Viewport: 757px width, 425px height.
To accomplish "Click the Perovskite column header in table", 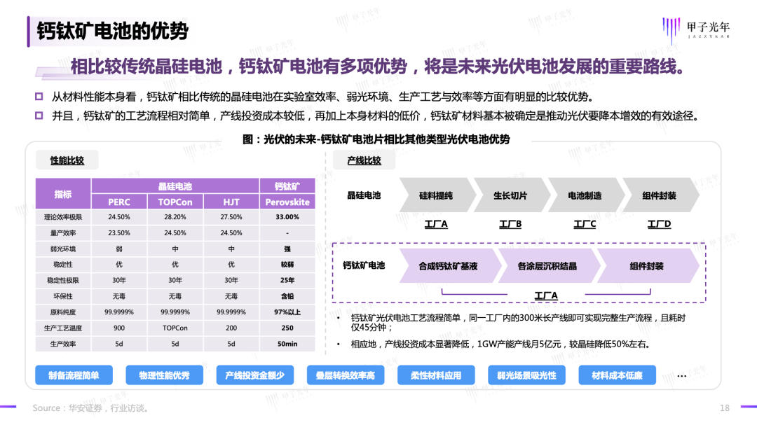I will click(x=287, y=202).
